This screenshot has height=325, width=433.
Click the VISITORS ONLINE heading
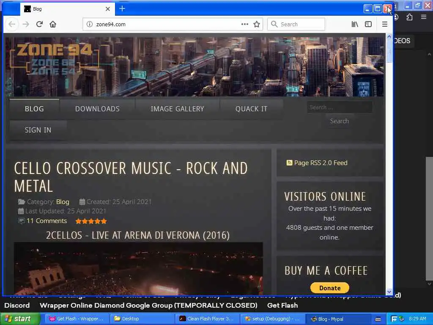[x=325, y=196]
